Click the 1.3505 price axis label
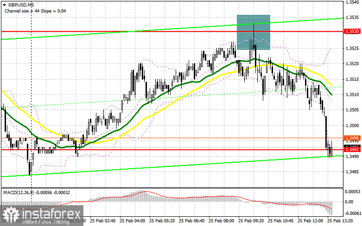The image size is (362, 226). 352,110
